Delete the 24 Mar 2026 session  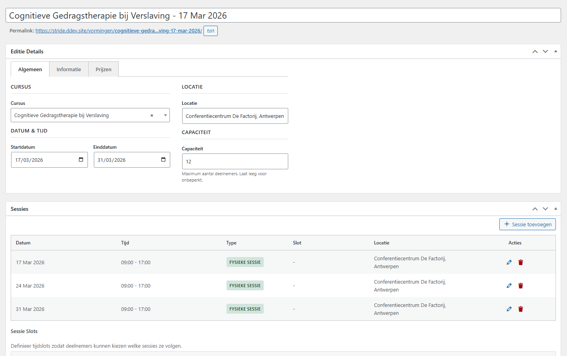click(x=521, y=286)
